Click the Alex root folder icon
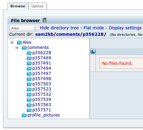The image size is (143, 130). 20,42
